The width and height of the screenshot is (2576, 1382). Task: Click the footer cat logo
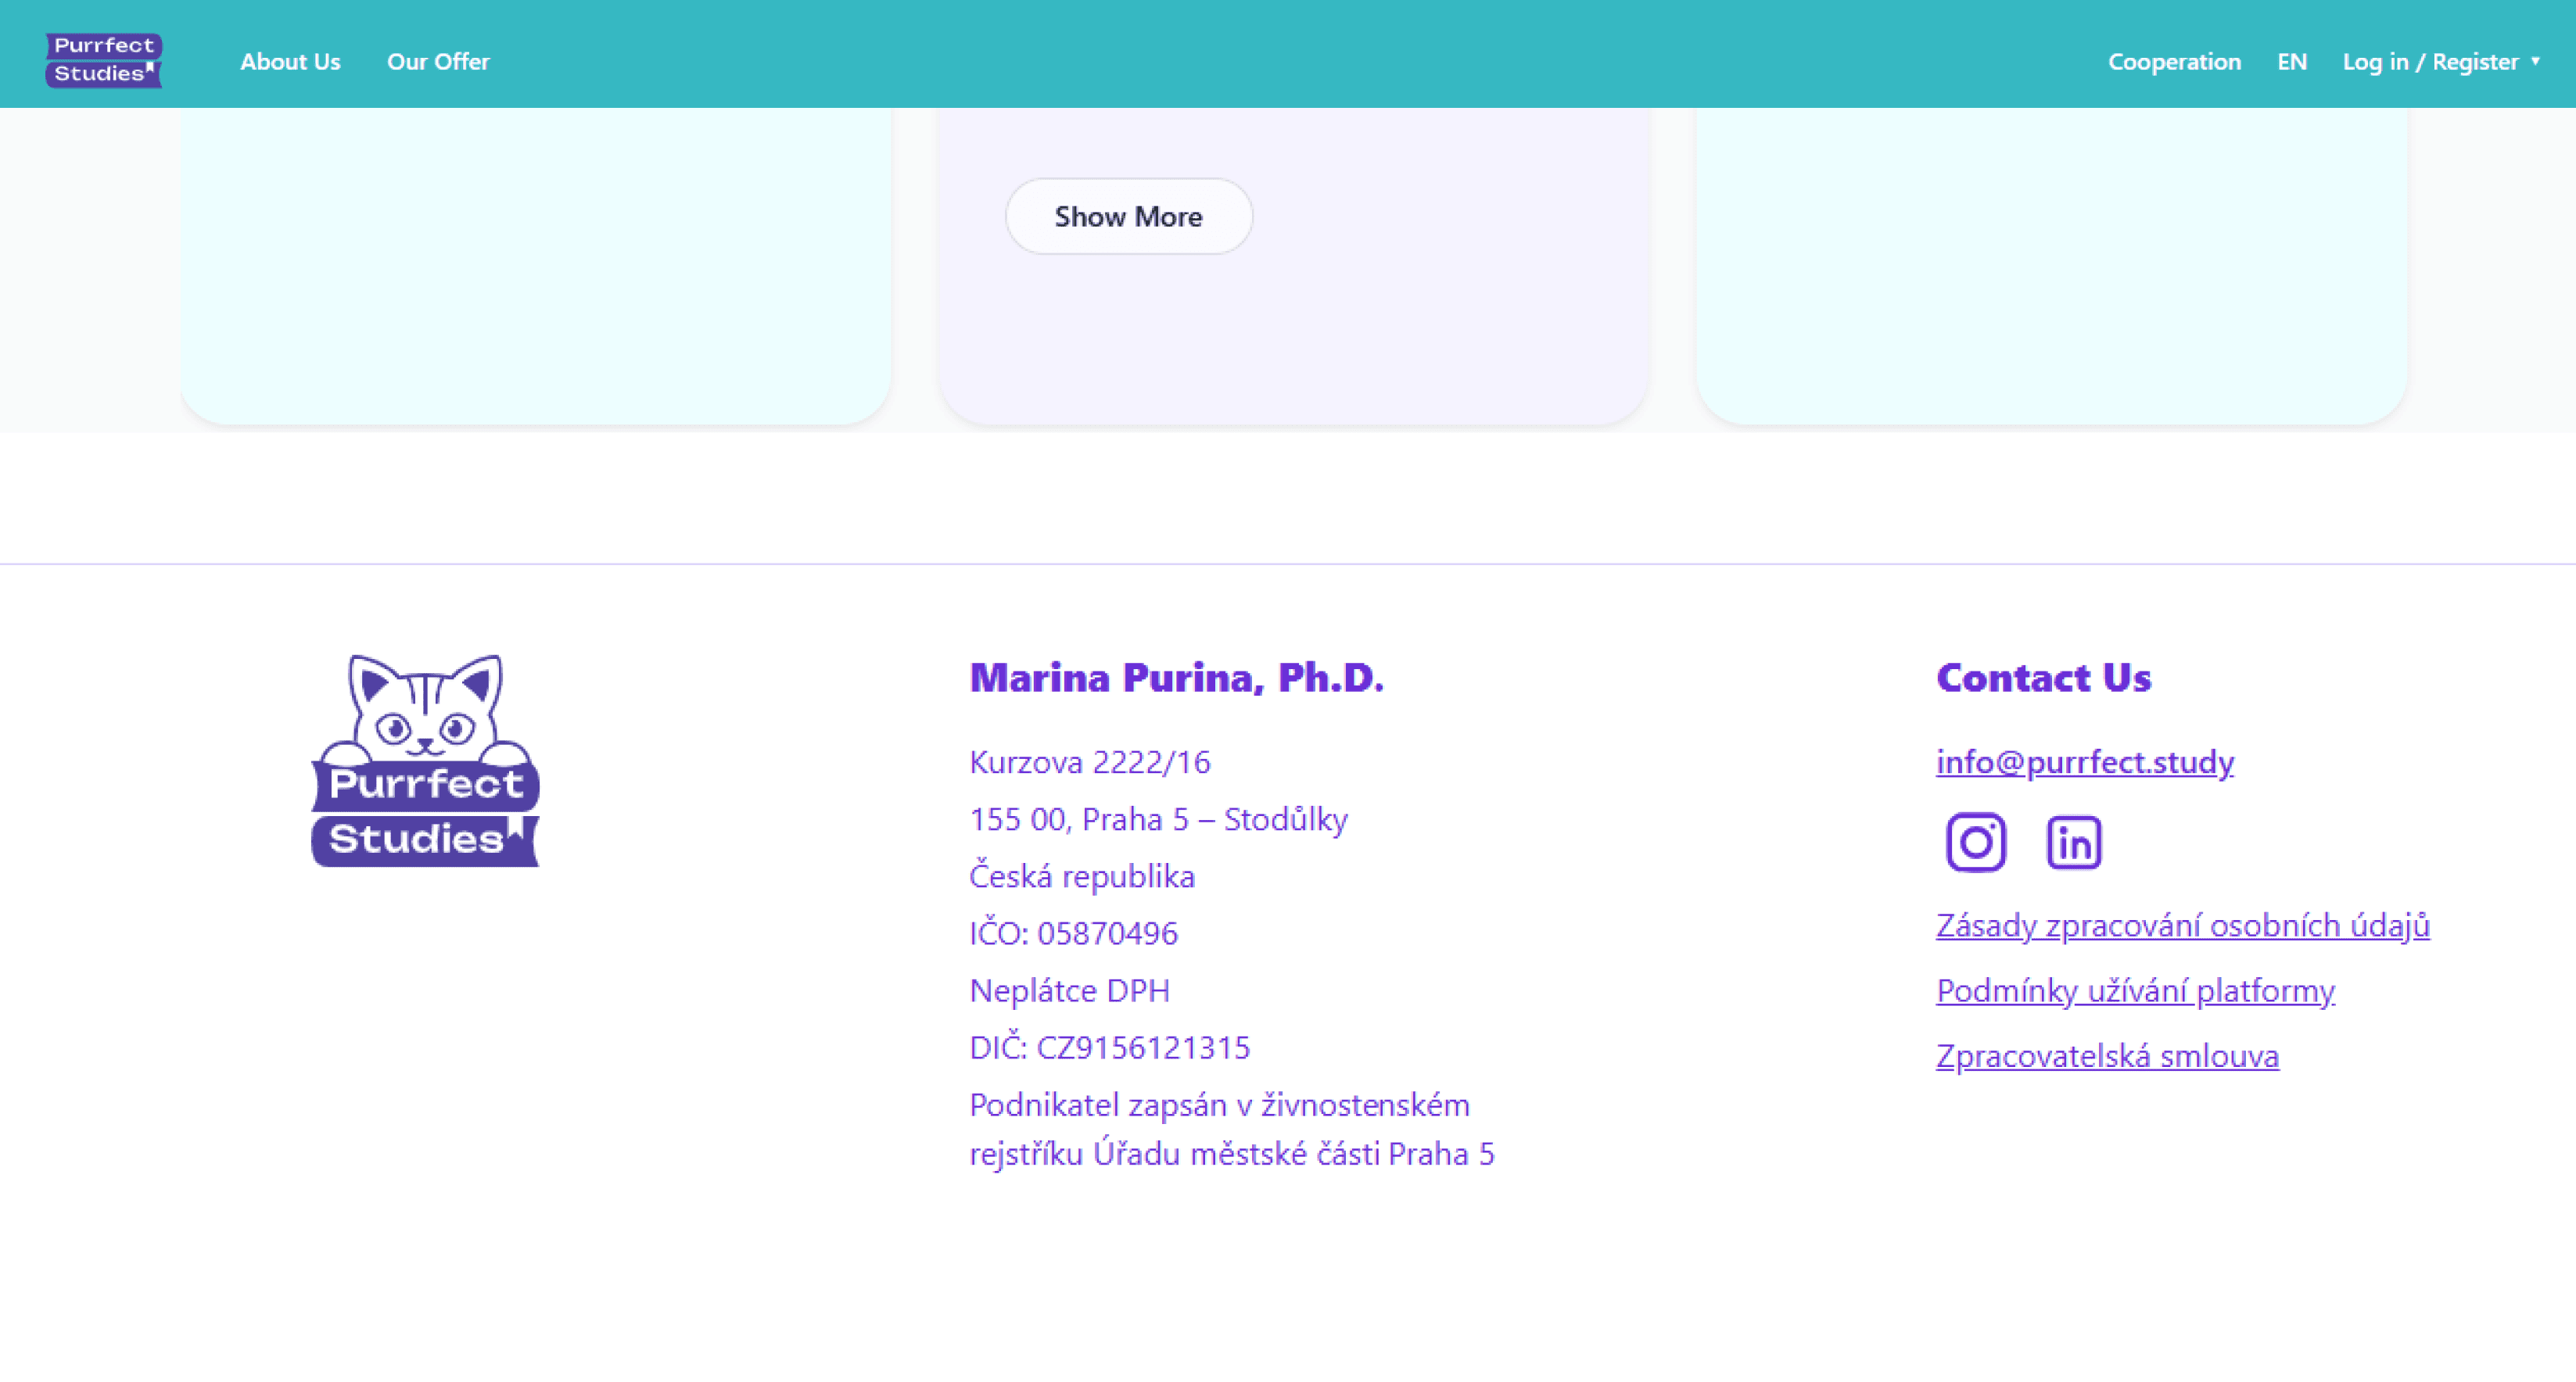pyautogui.click(x=426, y=761)
